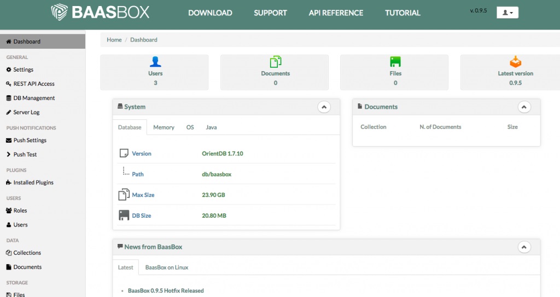Click the Dashboard home icon in sidebar
The image size is (560, 297).
tap(9, 42)
